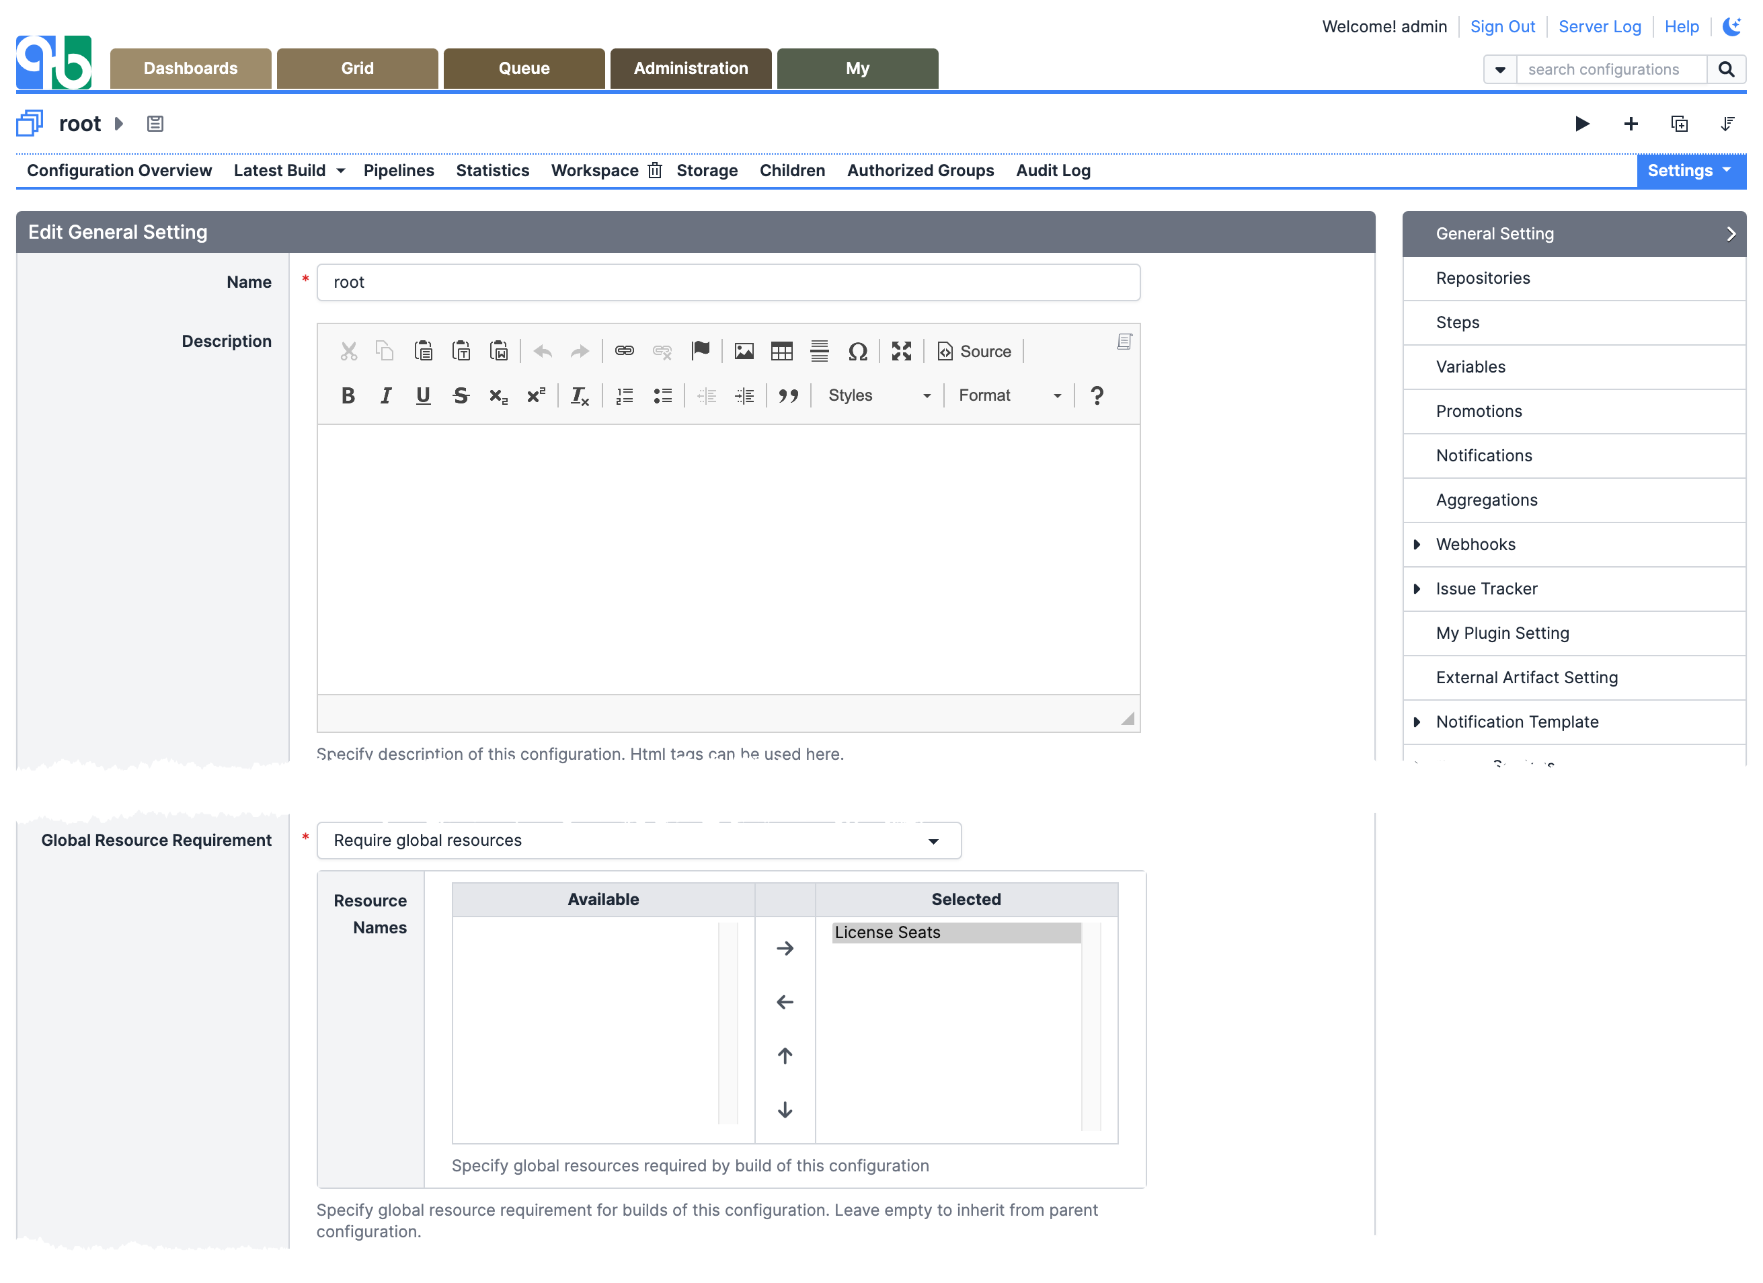Viewport: 1763px width, 1283px height.
Task: Click the Bold formatting icon
Action: (x=348, y=396)
